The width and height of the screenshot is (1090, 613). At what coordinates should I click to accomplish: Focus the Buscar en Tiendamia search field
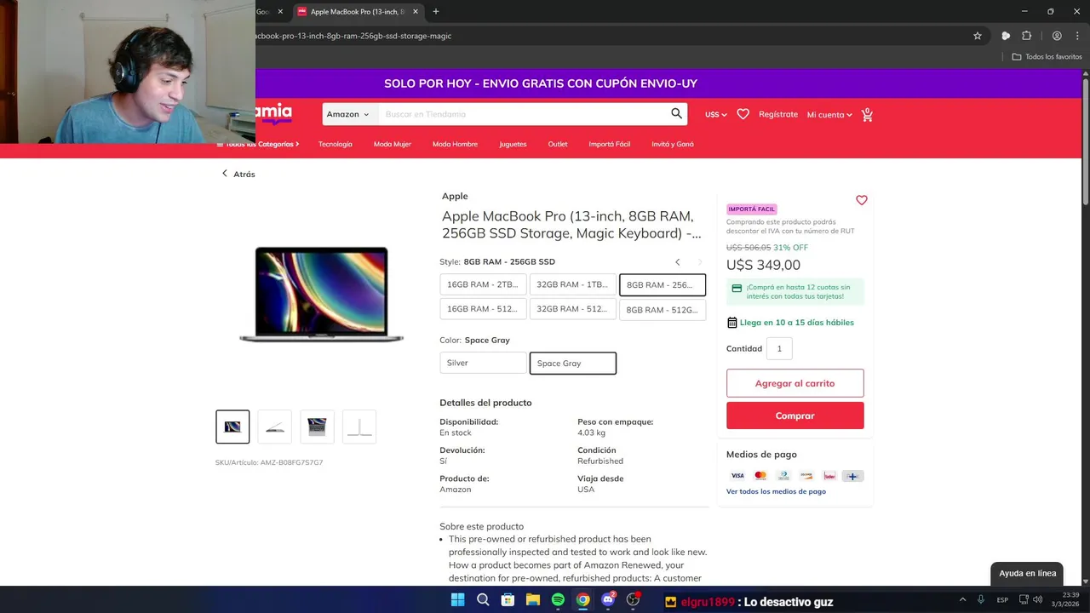[x=522, y=114]
